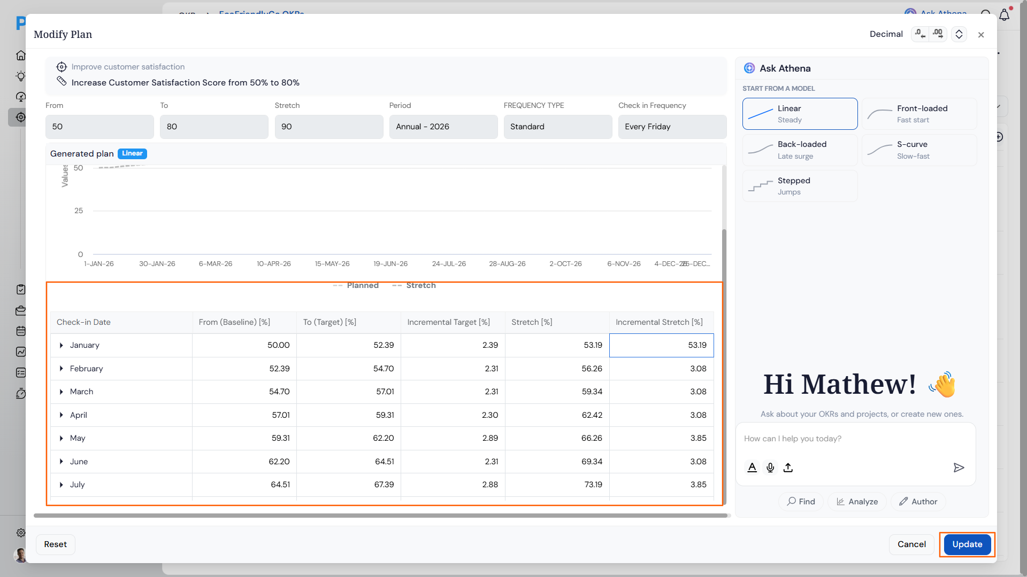Select the S-curve Slow-fast model

click(x=919, y=150)
